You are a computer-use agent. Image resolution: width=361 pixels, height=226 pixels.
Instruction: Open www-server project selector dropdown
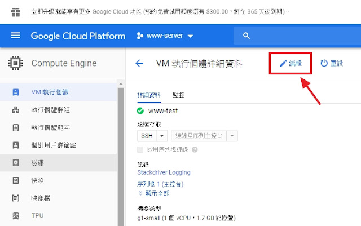[x=165, y=36]
